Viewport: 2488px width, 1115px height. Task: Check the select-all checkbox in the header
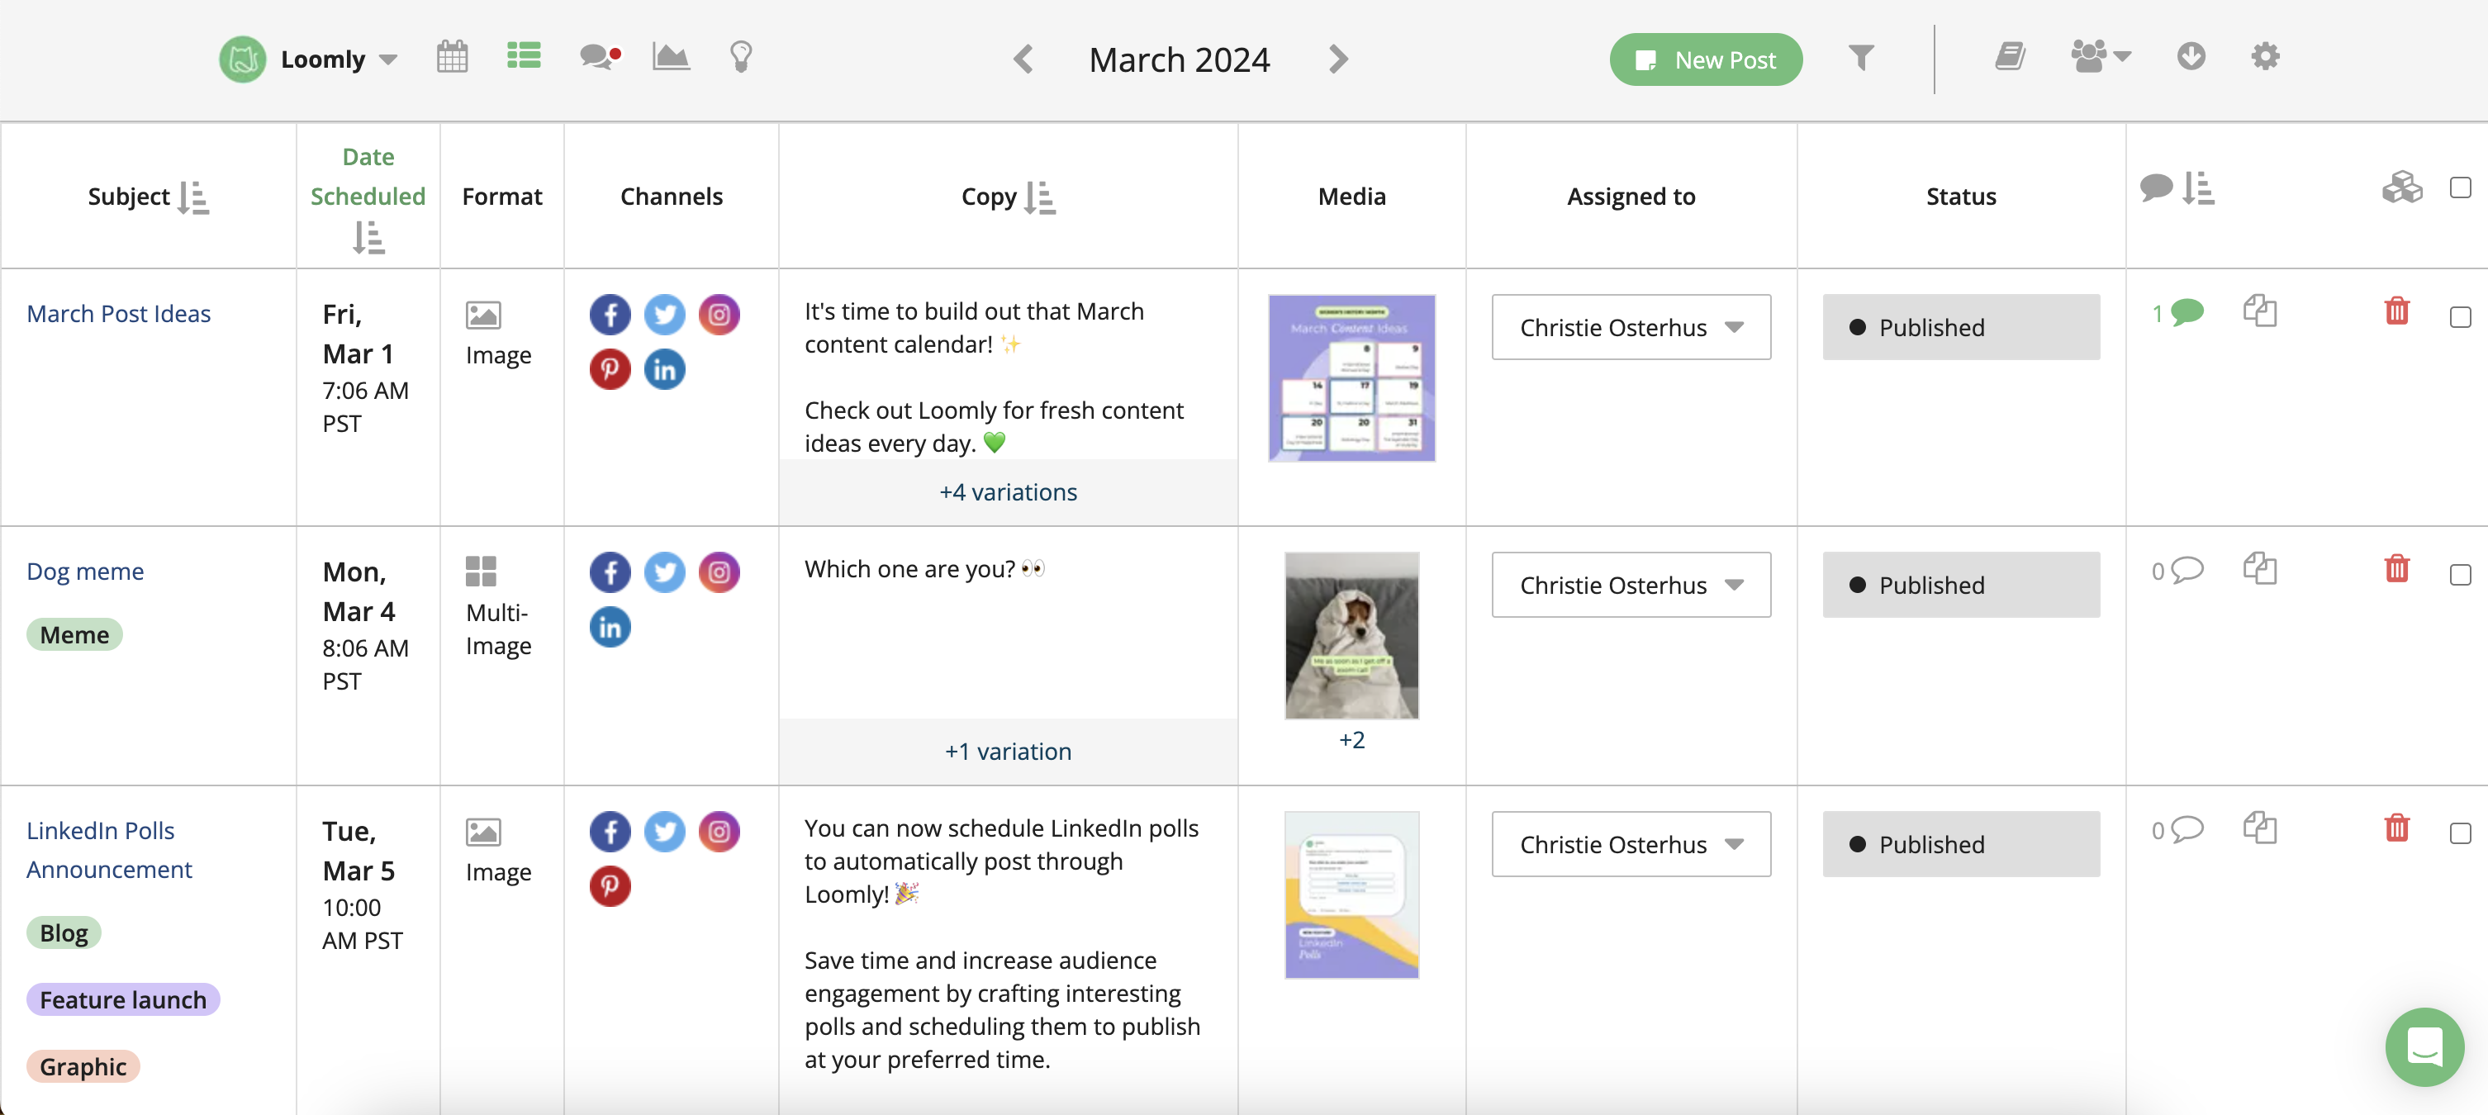(x=2460, y=187)
